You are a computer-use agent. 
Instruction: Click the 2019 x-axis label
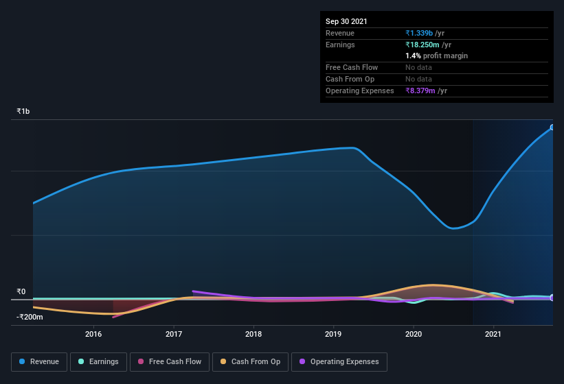click(333, 334)
